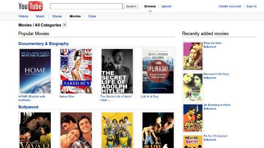Image resolution: width=264 pixels, height=148 pixels.
Task: Open An Evening In Paris thumbnail
Action: coord(193,118)
